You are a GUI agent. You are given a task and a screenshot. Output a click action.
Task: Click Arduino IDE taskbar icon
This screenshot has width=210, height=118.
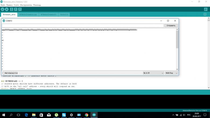[94, 115]
